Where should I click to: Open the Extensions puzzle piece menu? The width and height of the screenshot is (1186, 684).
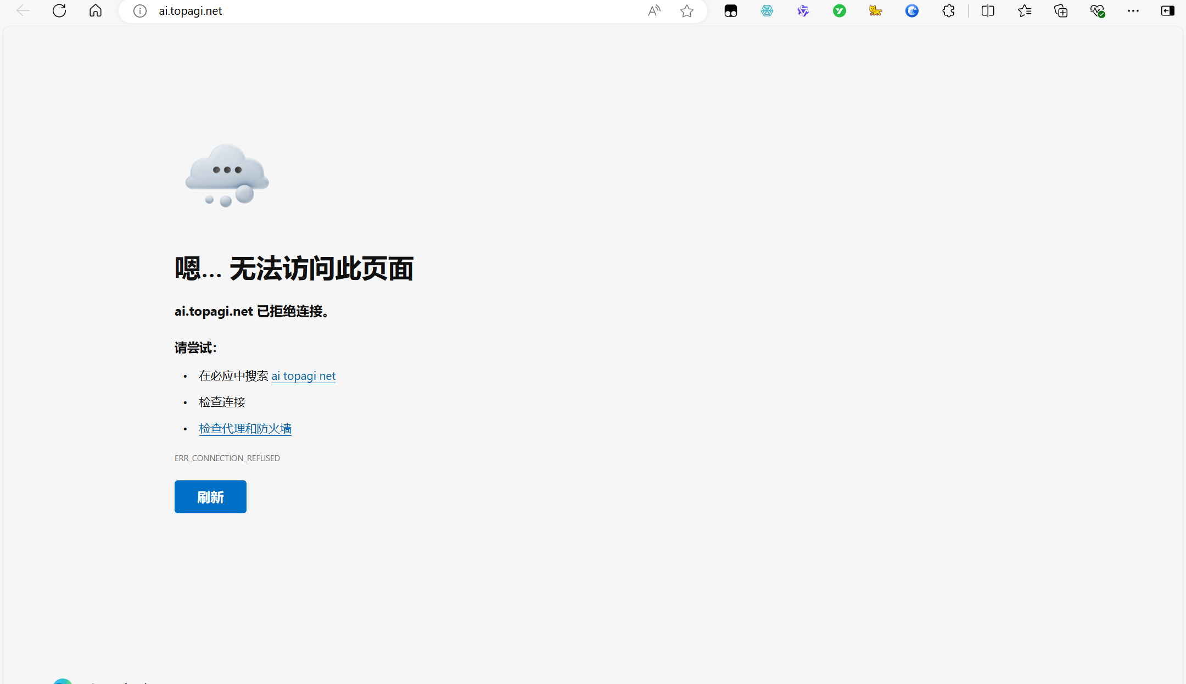pyautogui.click(x=948, y=11)
